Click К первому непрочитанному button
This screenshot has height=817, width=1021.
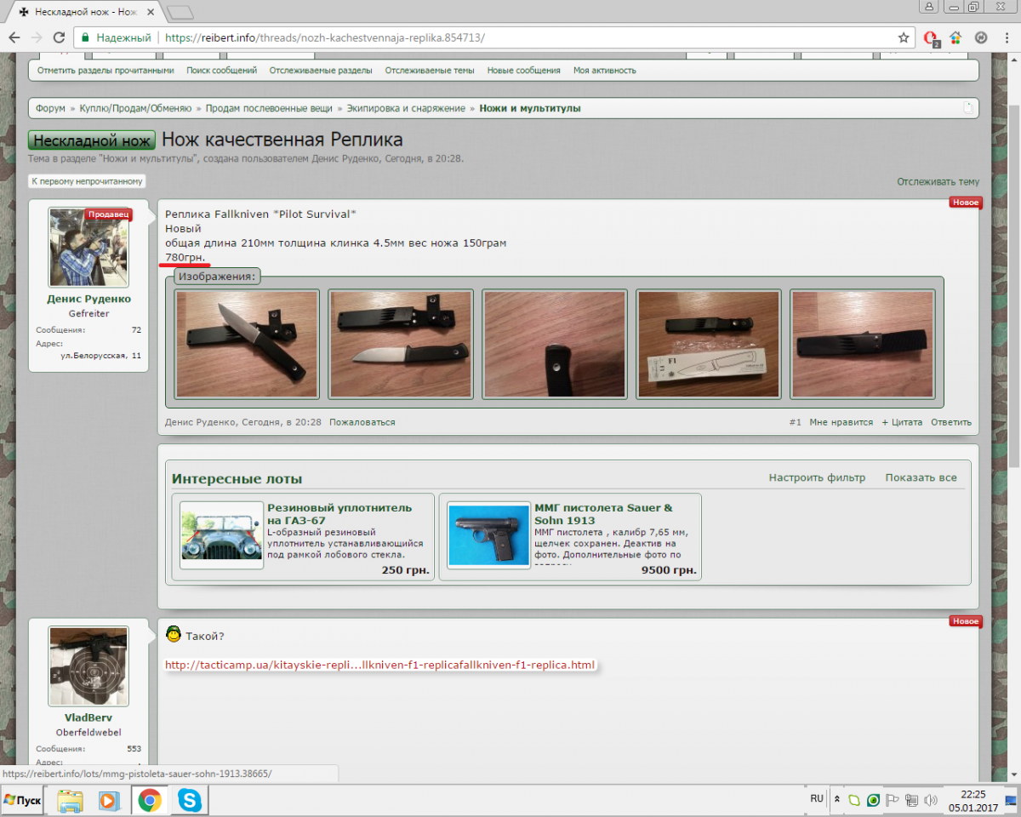coord(87,181)
